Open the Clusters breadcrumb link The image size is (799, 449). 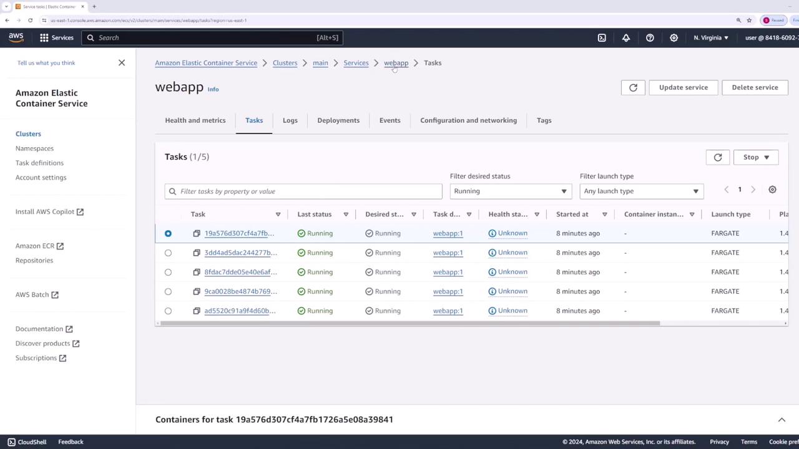(x=285, y=63)
